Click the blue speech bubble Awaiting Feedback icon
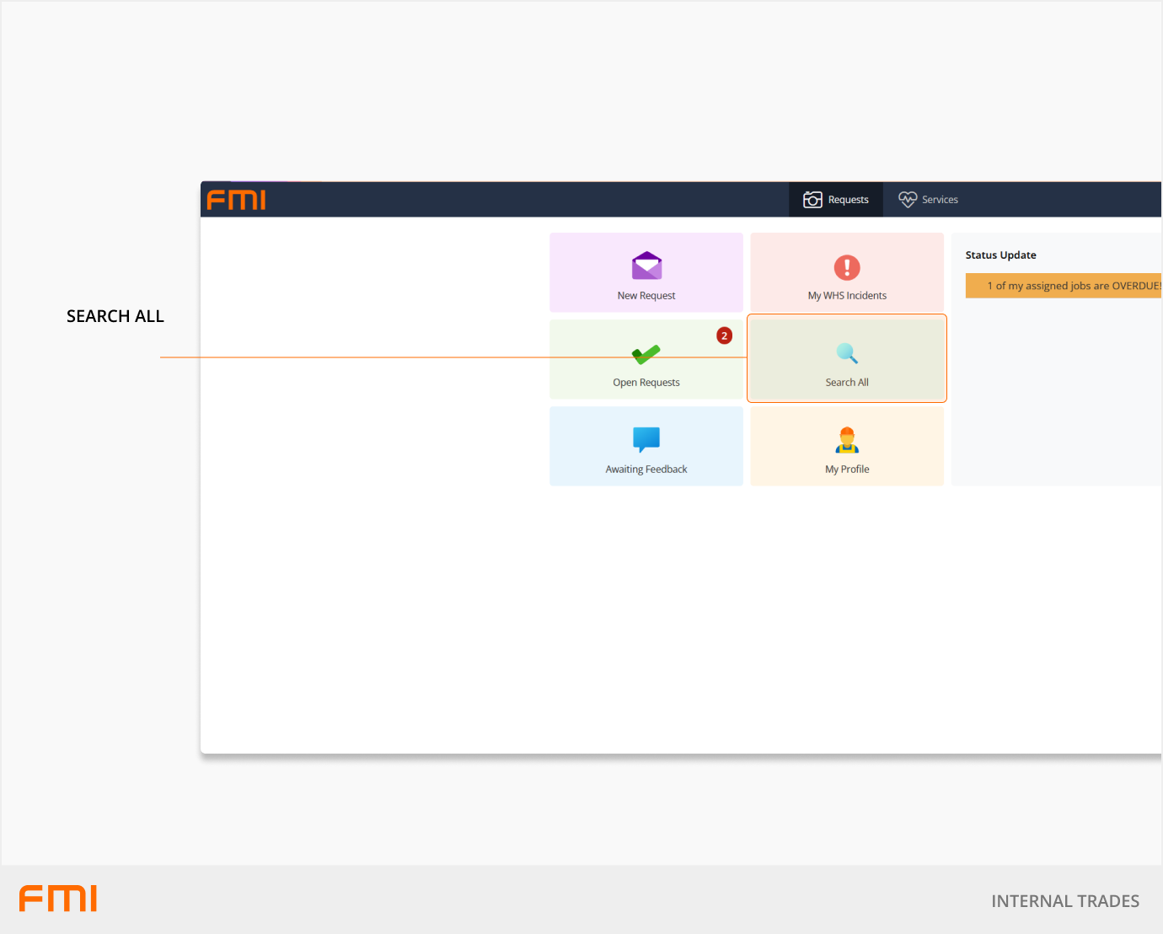Viewport: 1163px width, 934px height. click(x=646, y=439)
